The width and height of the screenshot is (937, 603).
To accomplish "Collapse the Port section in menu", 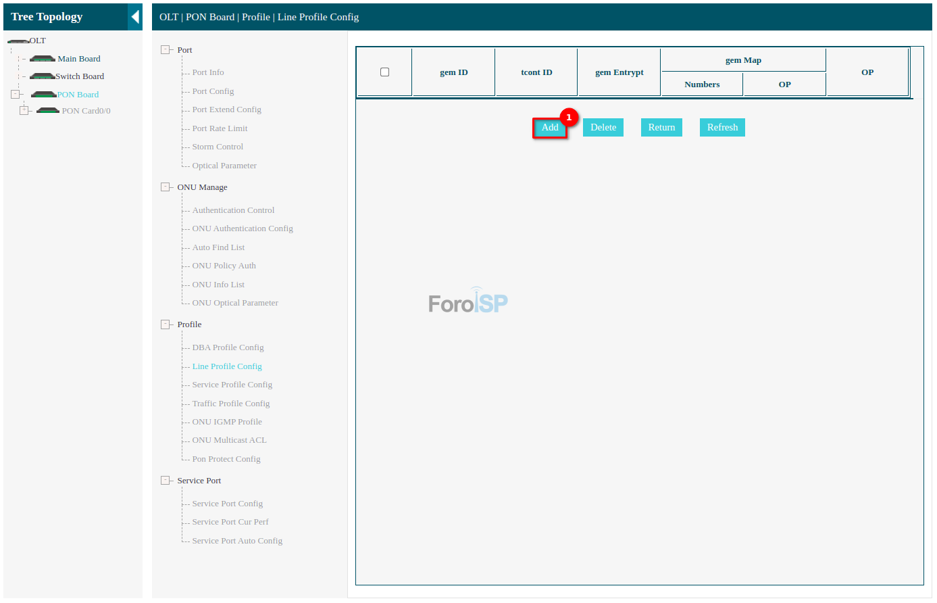I will (x=166, y=50).
